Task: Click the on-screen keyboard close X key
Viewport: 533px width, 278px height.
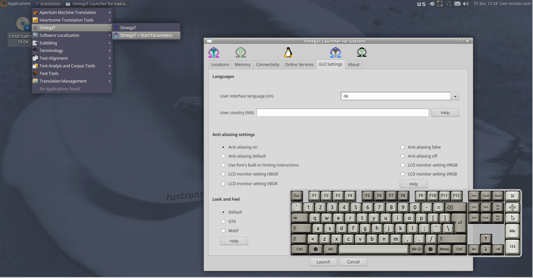Action: coord(512,196)
